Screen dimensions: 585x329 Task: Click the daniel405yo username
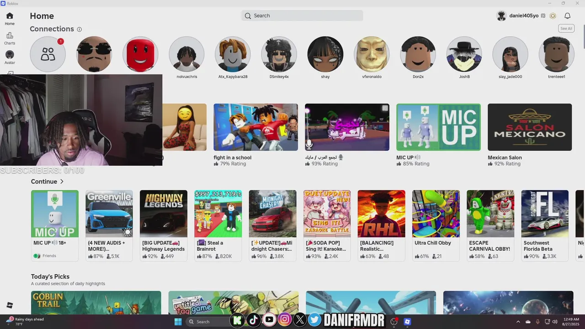[524, 16]
